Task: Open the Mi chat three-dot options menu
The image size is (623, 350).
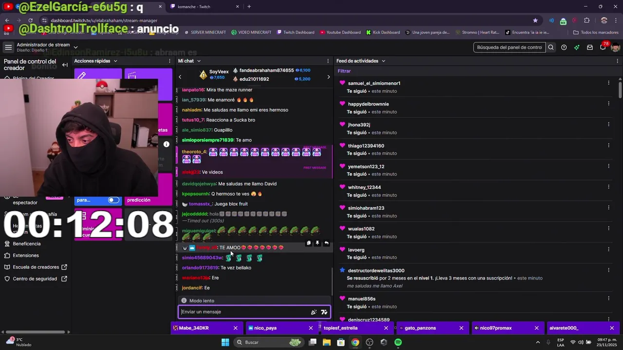Action: [328, 61]
